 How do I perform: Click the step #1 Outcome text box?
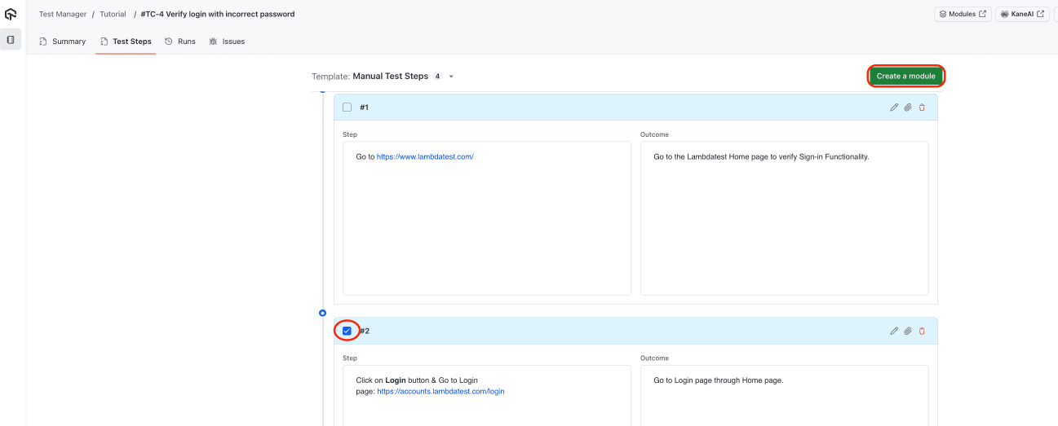pos(784,218)
